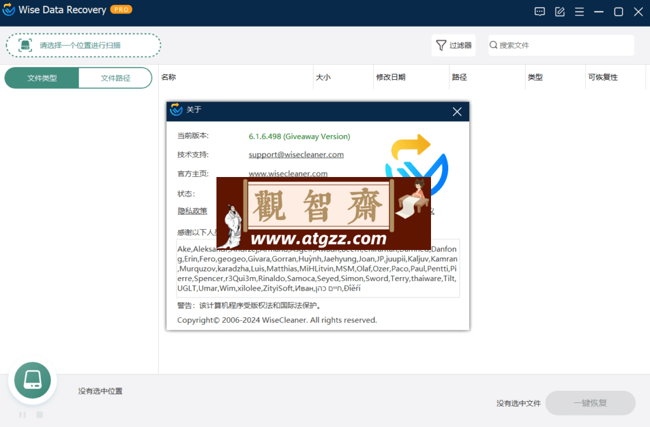
Task: Click the 没有选中位置 status text
Action: 100,391
